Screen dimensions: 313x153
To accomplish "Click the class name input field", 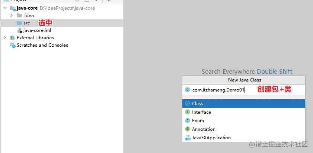I will (244, 90).
